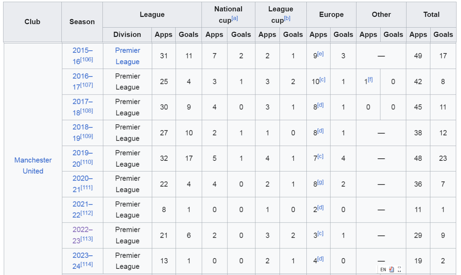Viewport: 461px width, 275px height.
Task: Click the EN language bar indicator
Action: pos(383,269)
